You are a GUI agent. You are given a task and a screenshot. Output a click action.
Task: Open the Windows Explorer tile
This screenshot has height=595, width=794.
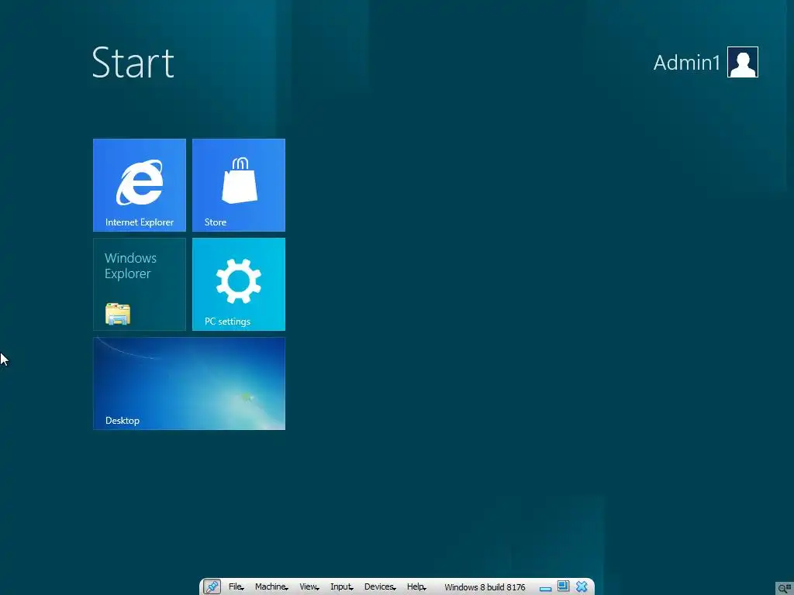click(x=140, y=284)
